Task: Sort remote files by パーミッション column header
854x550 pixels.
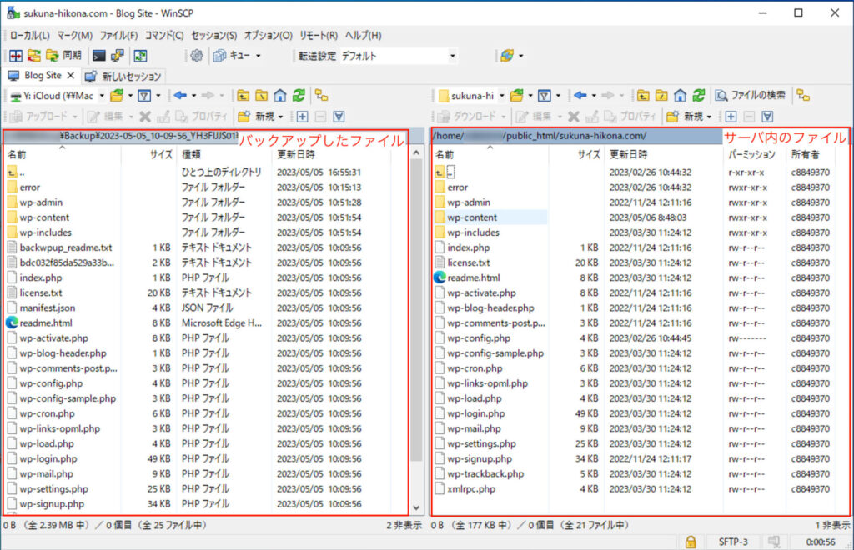Action: tap(754, 154)
